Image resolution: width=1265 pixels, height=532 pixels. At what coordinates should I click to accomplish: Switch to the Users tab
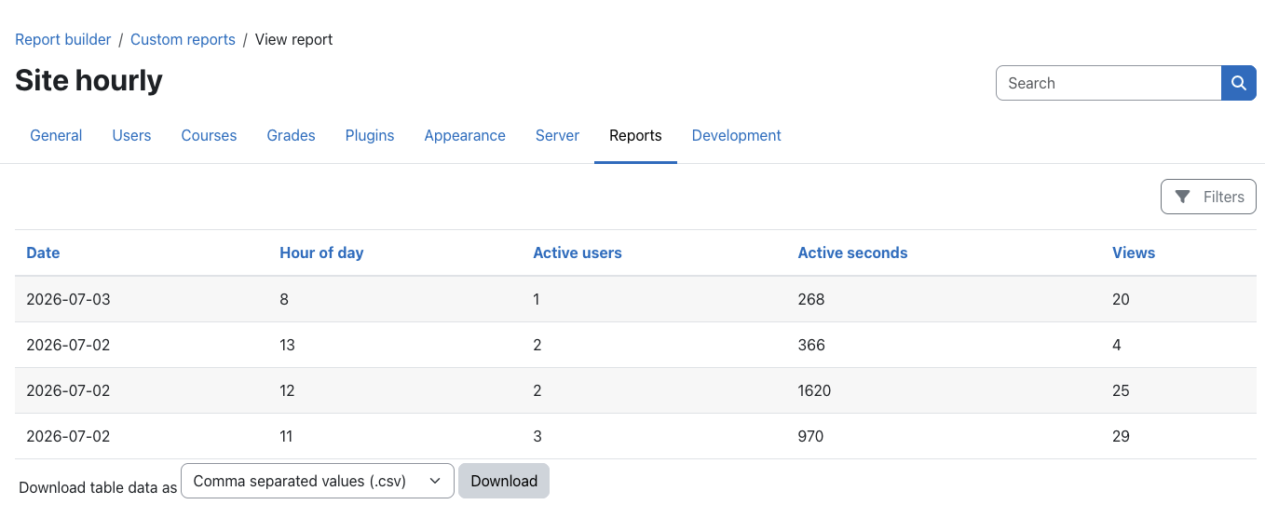[131, 135]
